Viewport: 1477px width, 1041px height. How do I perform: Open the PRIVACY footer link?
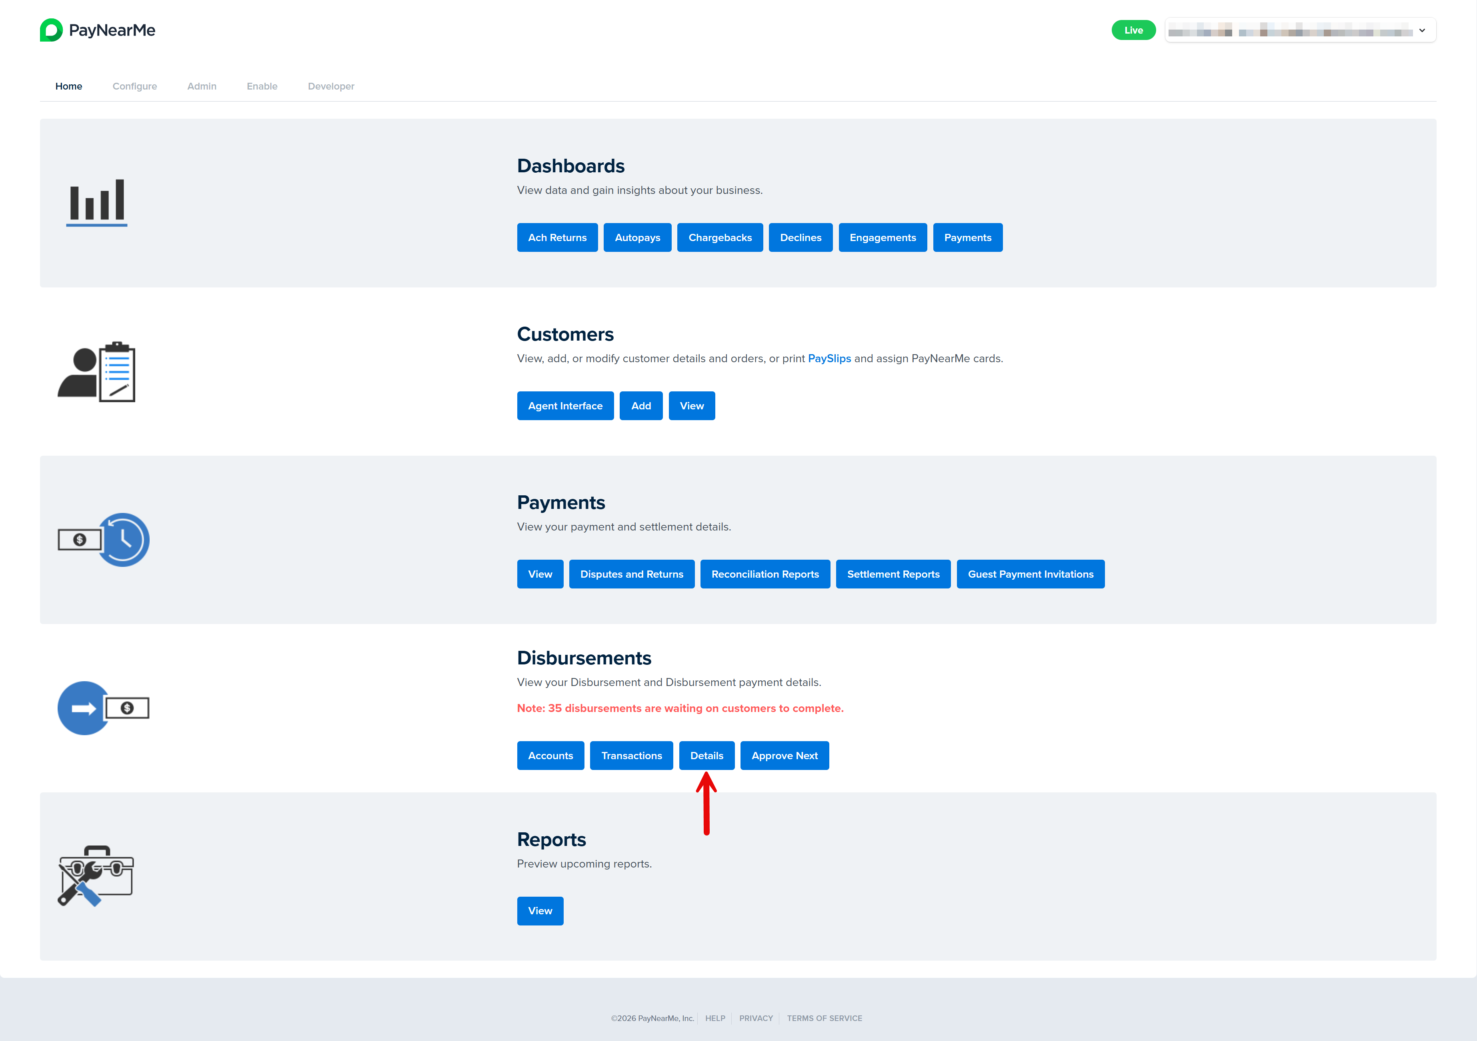click(756, 1018)
